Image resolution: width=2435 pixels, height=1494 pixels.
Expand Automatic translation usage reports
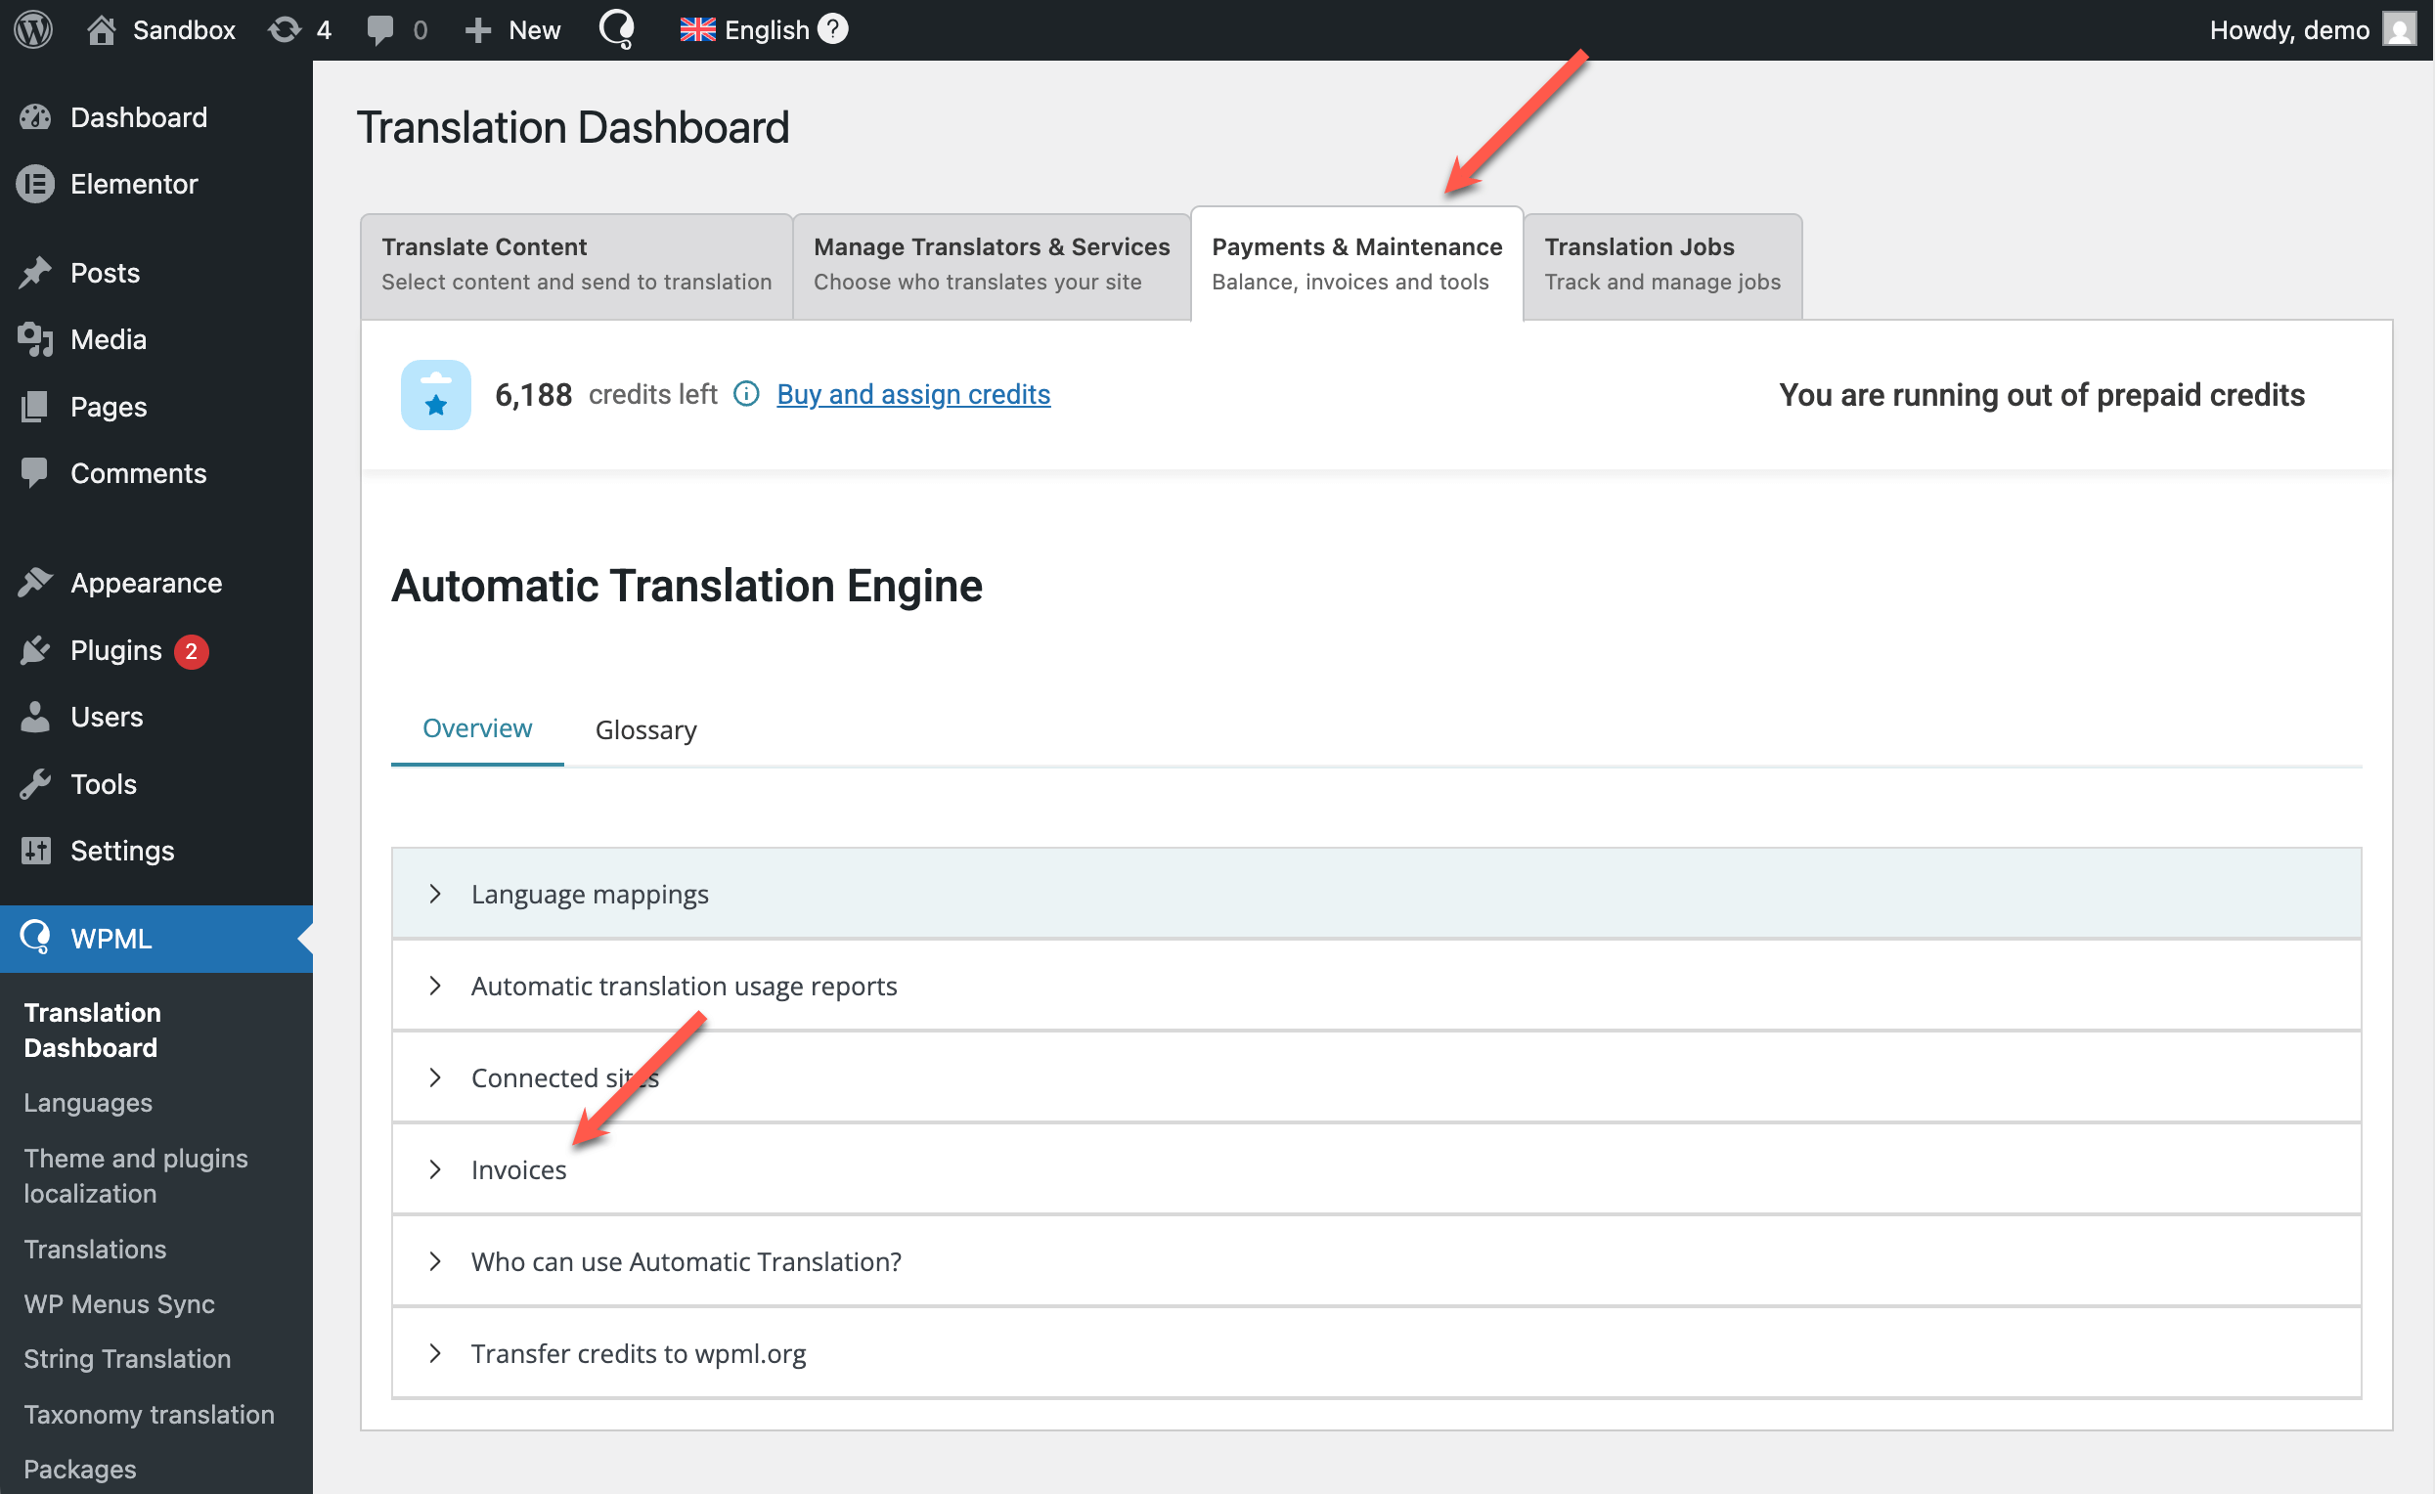point(684,987)
